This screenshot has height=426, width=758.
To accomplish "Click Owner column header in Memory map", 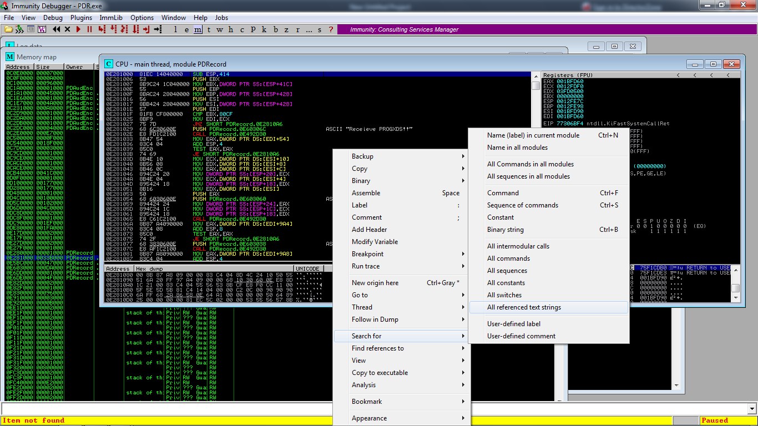I will (79, 67).
